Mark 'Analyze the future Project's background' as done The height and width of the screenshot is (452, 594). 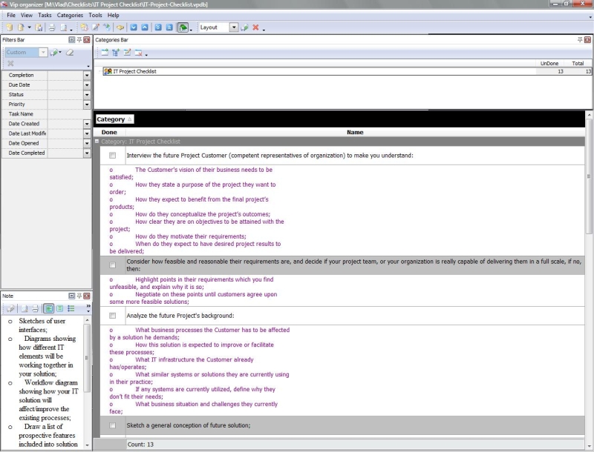[x=112, y=316]
